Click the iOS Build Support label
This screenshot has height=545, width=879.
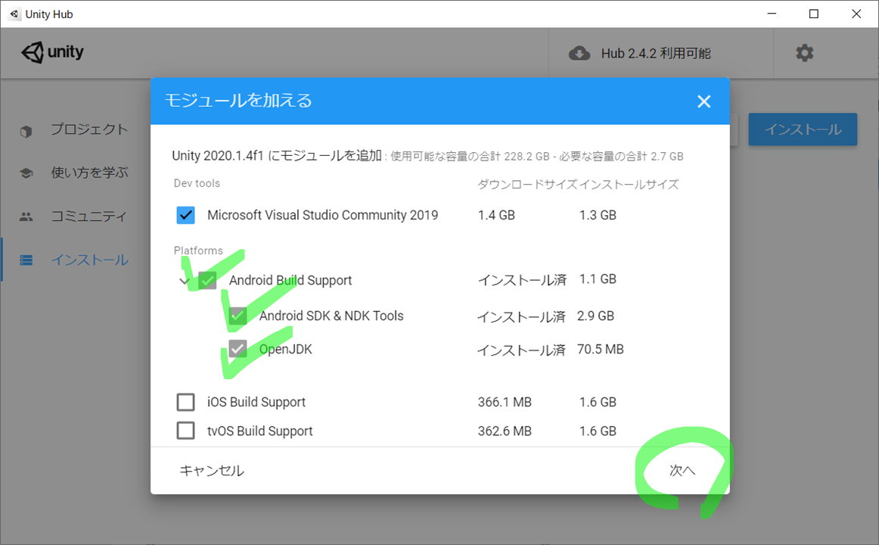(x=256, y=402)
